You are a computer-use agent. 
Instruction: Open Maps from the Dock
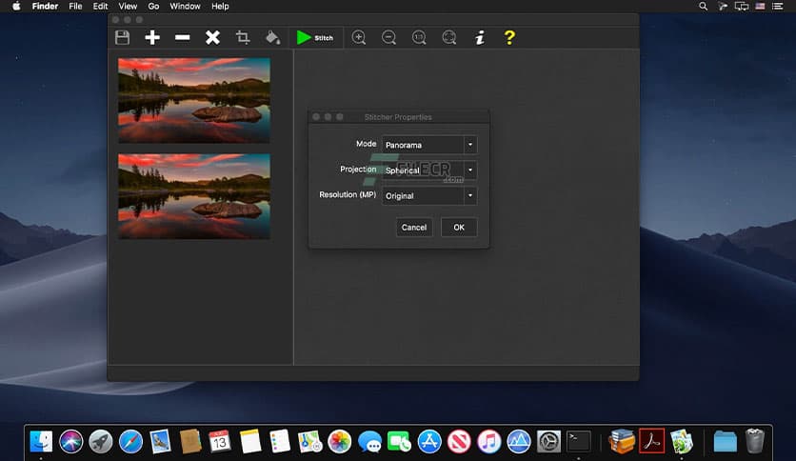pos(309,441)
